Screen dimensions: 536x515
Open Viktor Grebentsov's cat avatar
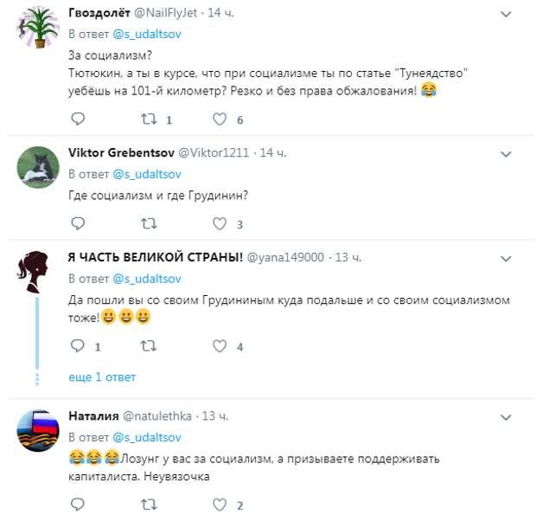[x=38, y=168]
